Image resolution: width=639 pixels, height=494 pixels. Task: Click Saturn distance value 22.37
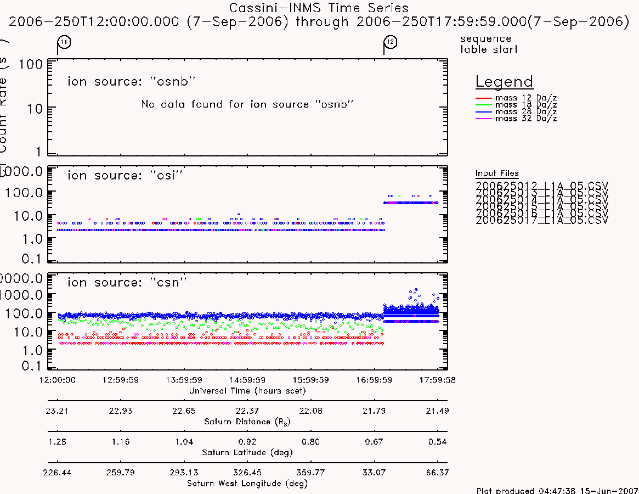tap(247, 411)
